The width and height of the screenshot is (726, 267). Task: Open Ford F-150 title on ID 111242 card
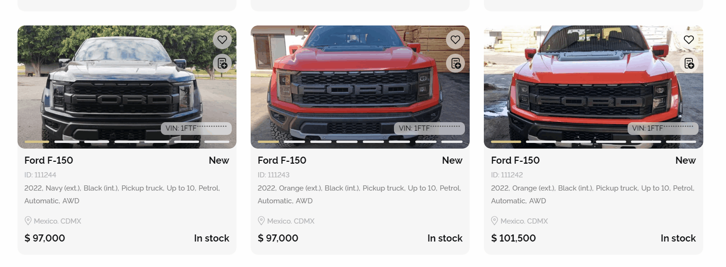pyautogui.click(x=515, y=160)
